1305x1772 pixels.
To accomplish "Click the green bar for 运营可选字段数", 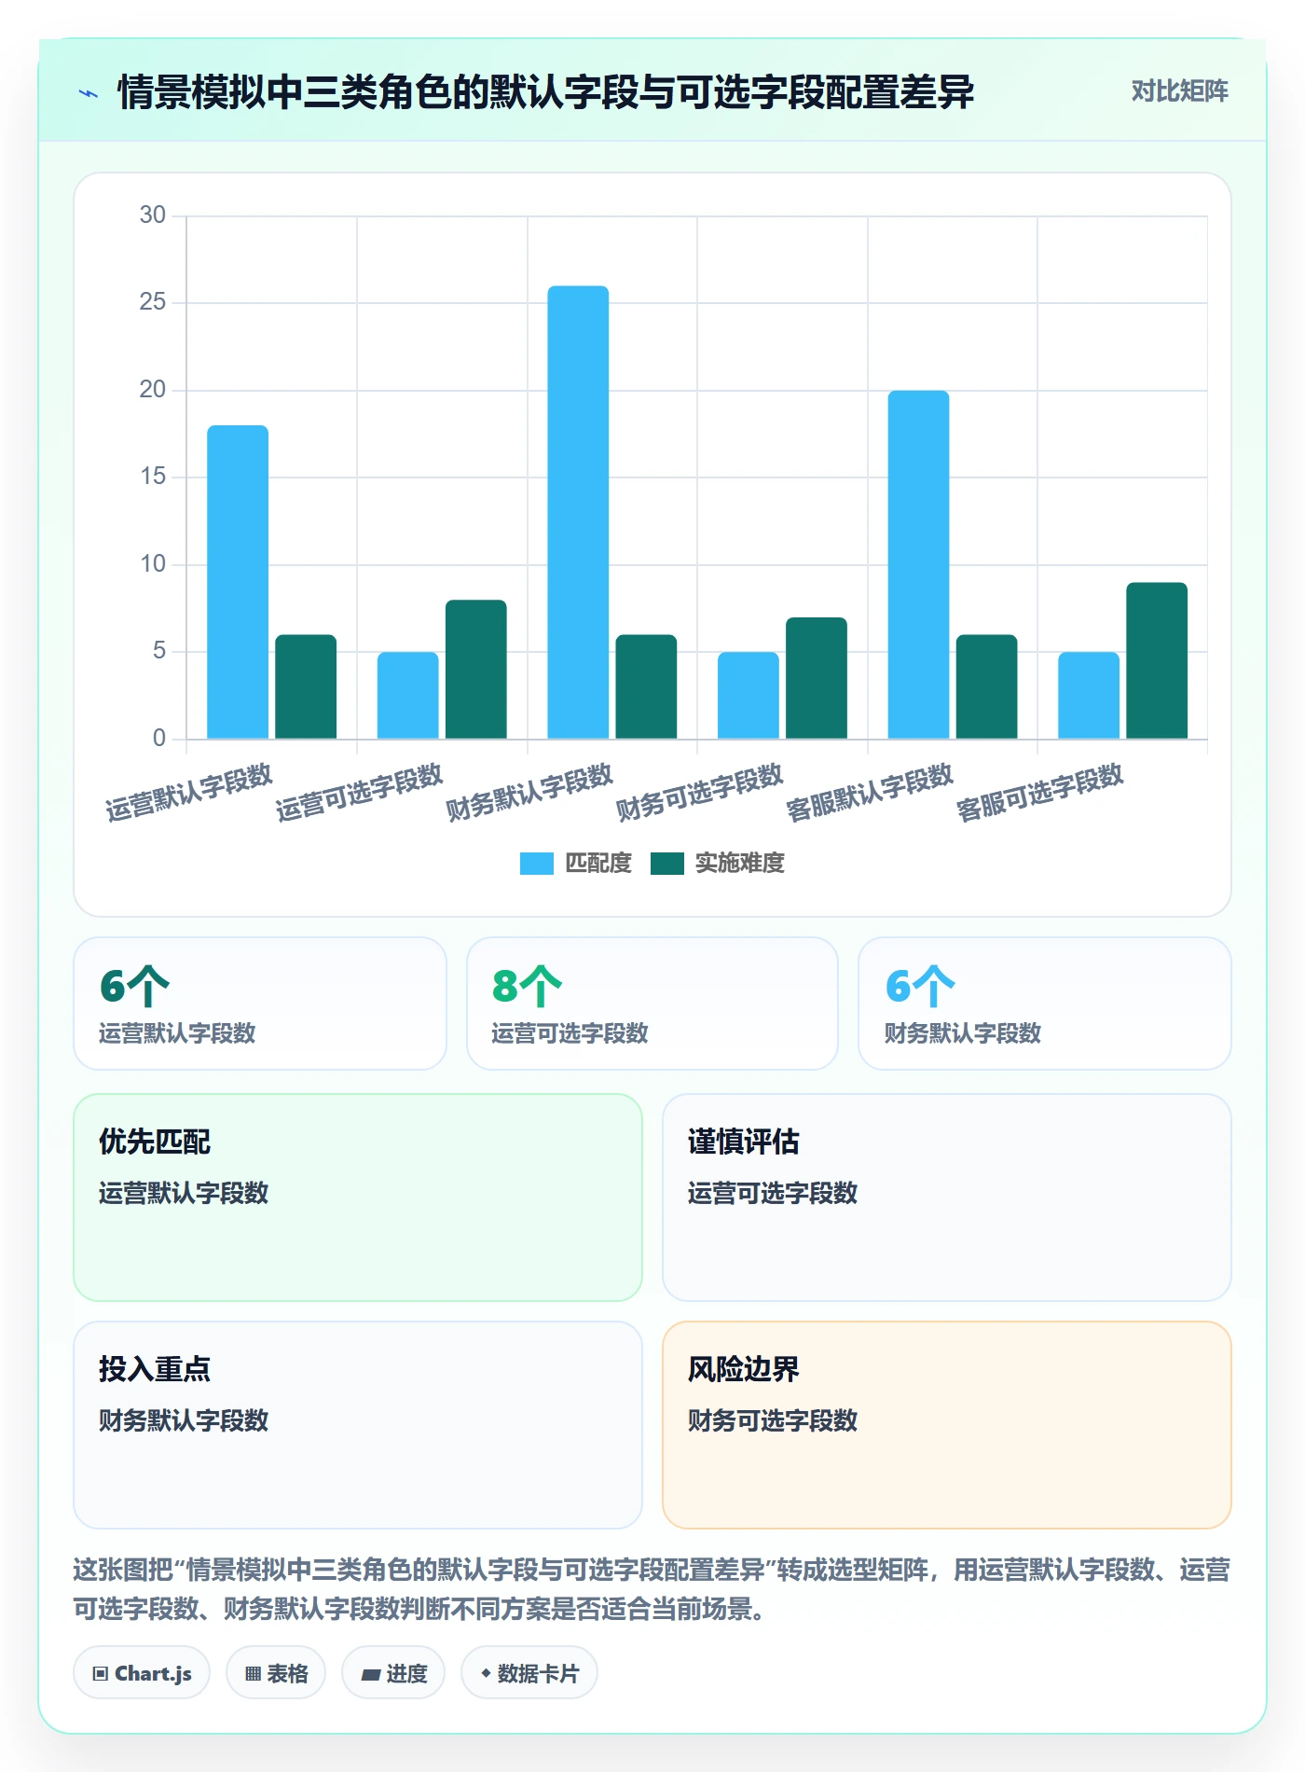I will click(476, 669).
